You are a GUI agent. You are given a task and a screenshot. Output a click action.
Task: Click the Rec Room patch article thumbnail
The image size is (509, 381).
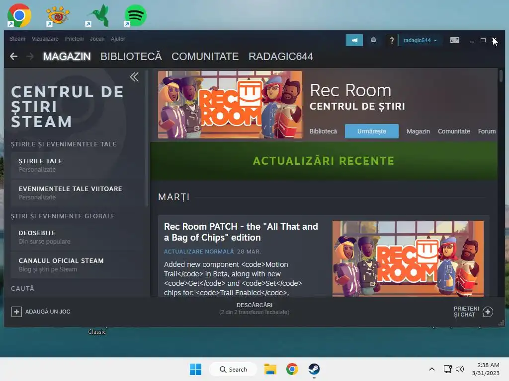point(408,258)
